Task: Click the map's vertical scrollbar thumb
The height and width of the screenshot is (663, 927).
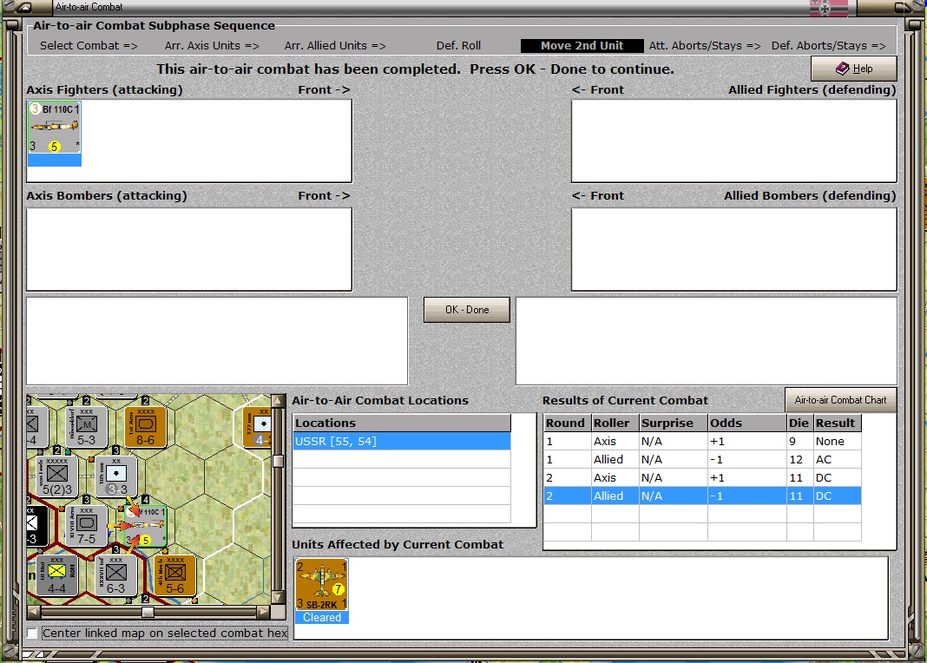Action: 278,460
